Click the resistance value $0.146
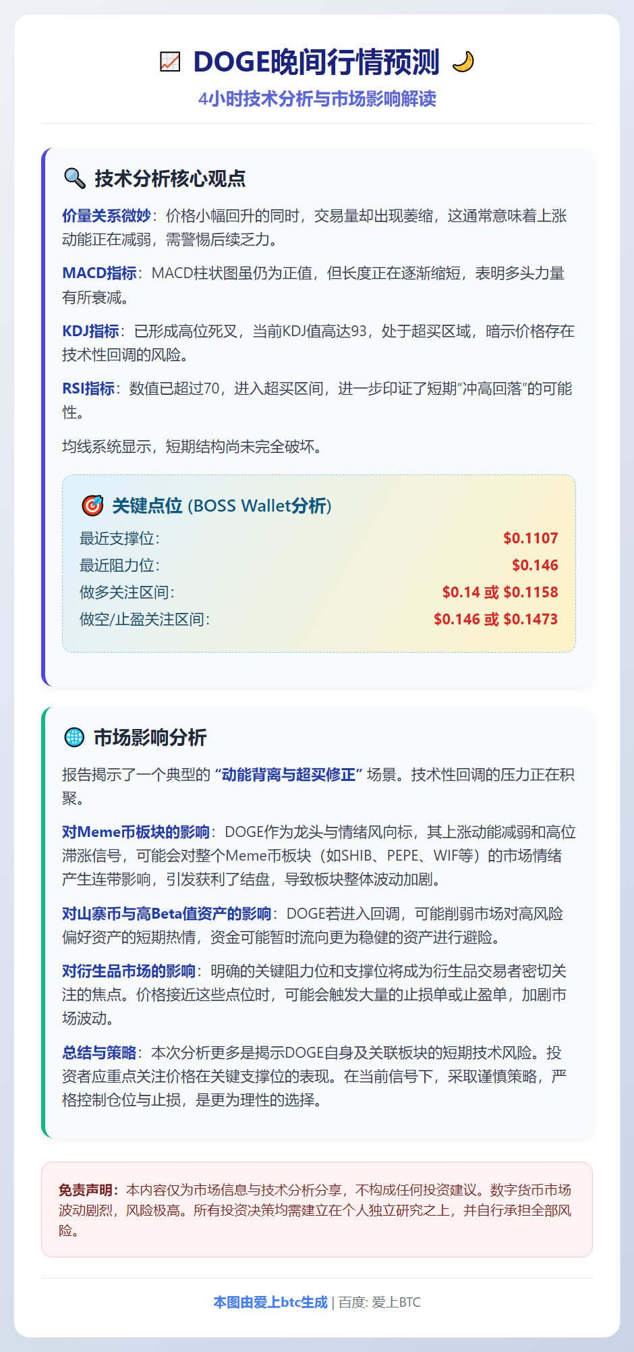The height and width of the screenshot is (1352, 634). [x=535, y=566]
